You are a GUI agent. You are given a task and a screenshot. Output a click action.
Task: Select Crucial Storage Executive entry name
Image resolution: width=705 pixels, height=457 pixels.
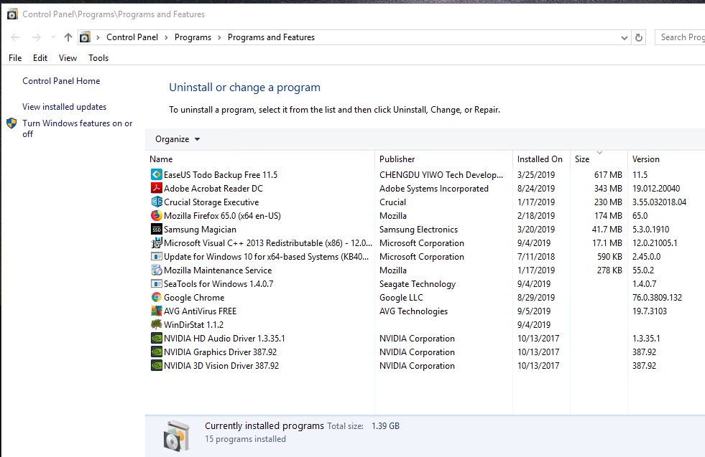[x=211, y=202]
